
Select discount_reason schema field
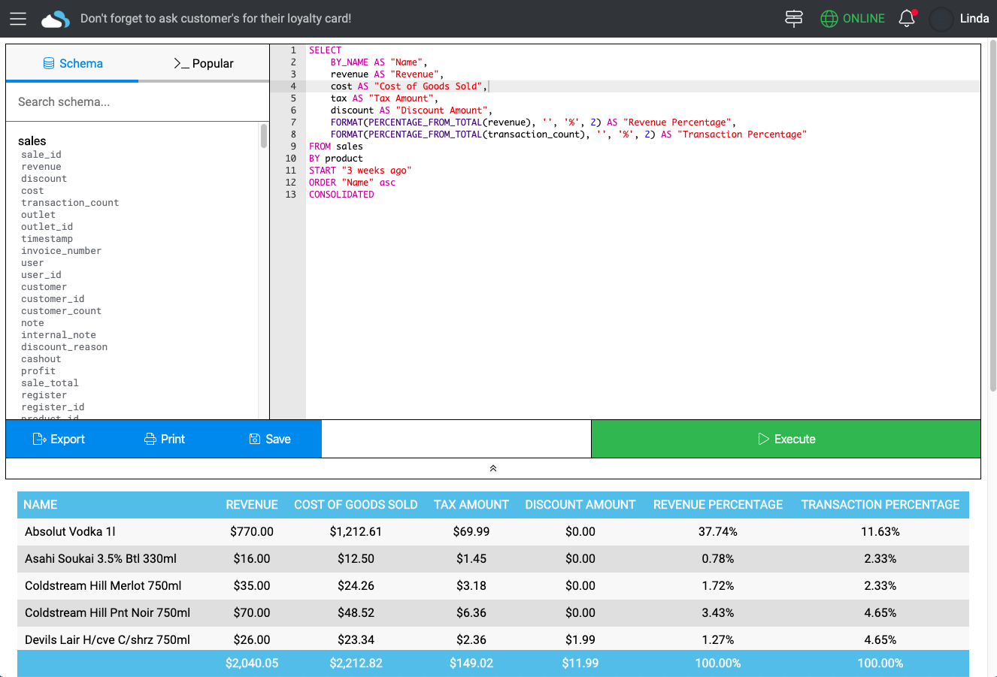coord(64,347)
